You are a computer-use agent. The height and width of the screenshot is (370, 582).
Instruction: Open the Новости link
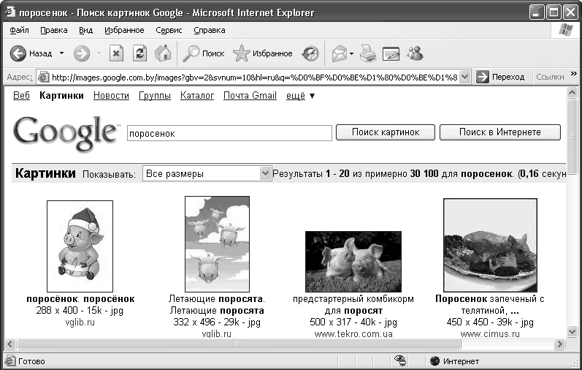click(111, 96)
